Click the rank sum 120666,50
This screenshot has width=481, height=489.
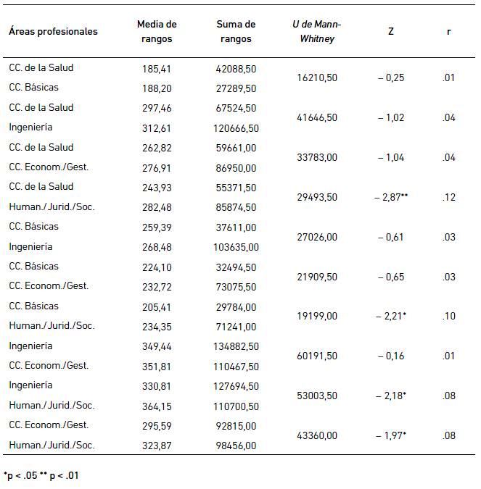click(x=237, y=128)
